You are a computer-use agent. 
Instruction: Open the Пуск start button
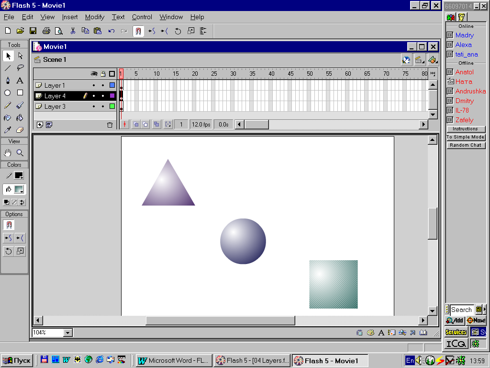click(17, 360)
